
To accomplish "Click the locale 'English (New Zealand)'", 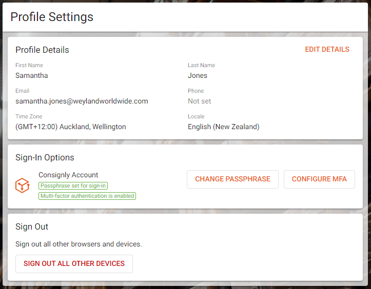I will tap(224, 127).
